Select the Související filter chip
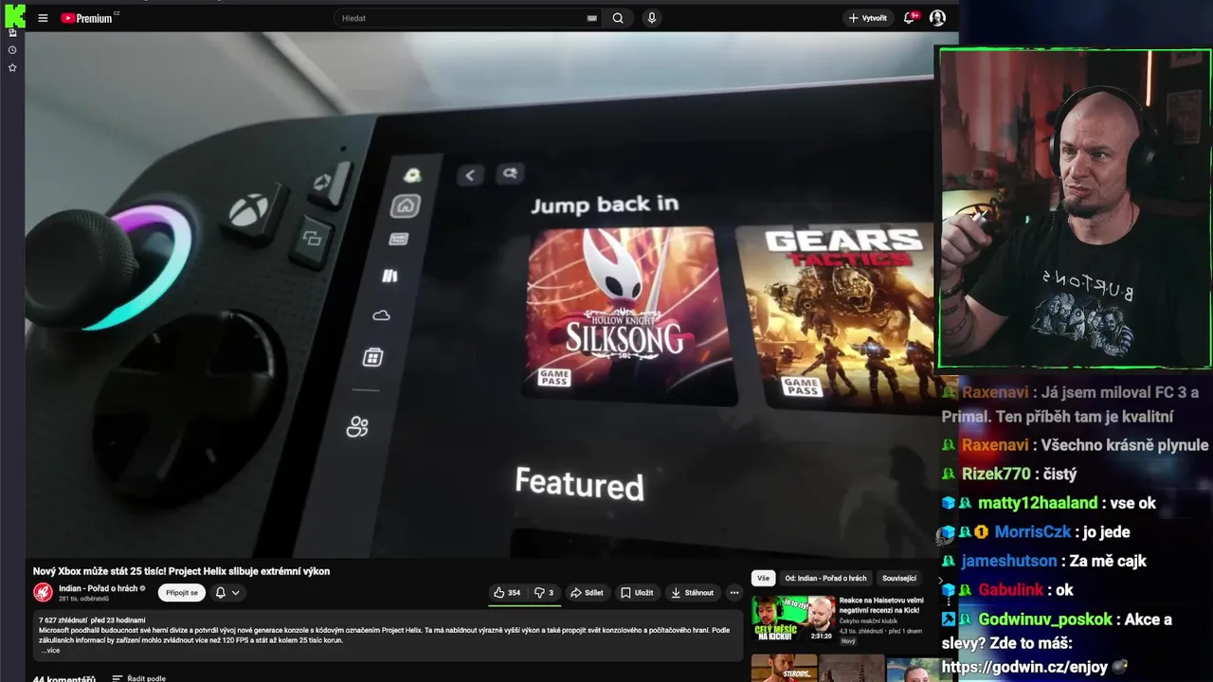 click(x=899, y=578)
